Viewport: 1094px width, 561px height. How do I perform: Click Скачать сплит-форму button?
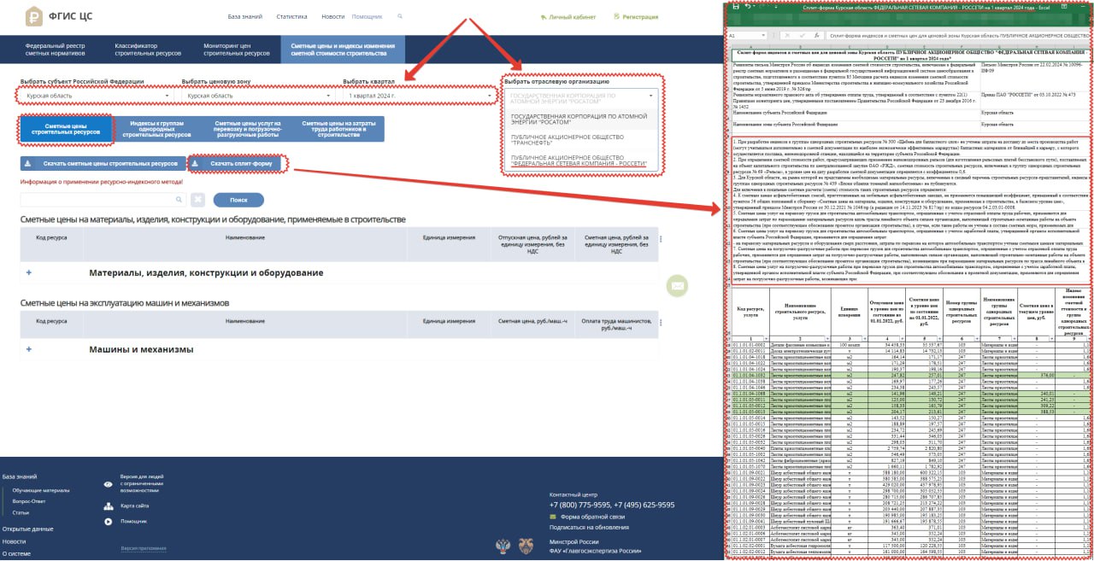click(x=235, y=163)
